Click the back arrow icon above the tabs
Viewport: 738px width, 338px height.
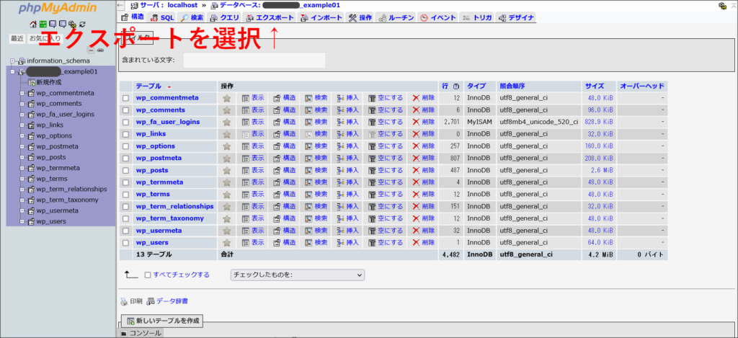tap(120, 5)
